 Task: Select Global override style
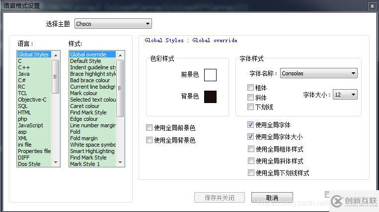coord(92,54)
